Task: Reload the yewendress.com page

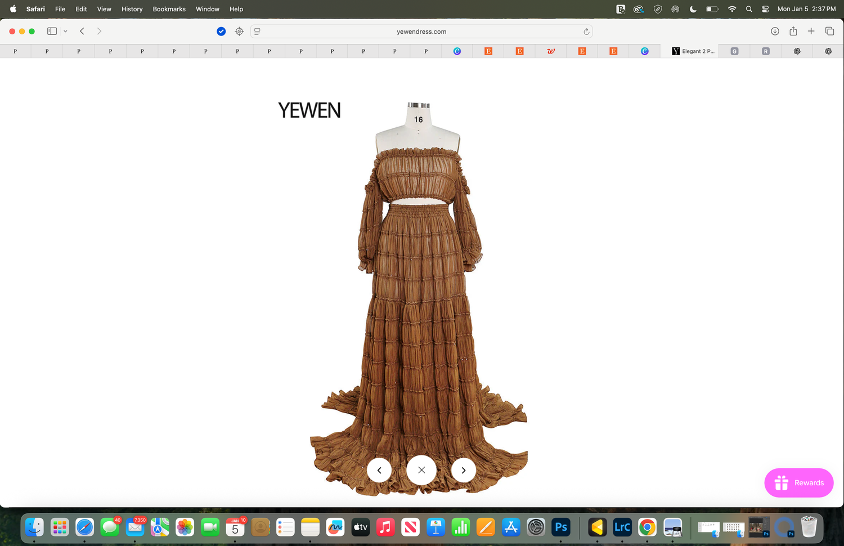Action: (x=586, y=32)
